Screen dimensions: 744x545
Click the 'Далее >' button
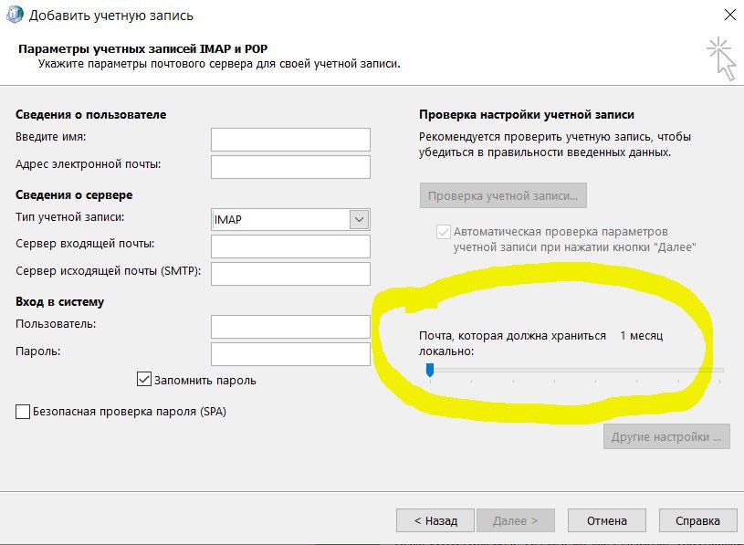pos(516,520)
